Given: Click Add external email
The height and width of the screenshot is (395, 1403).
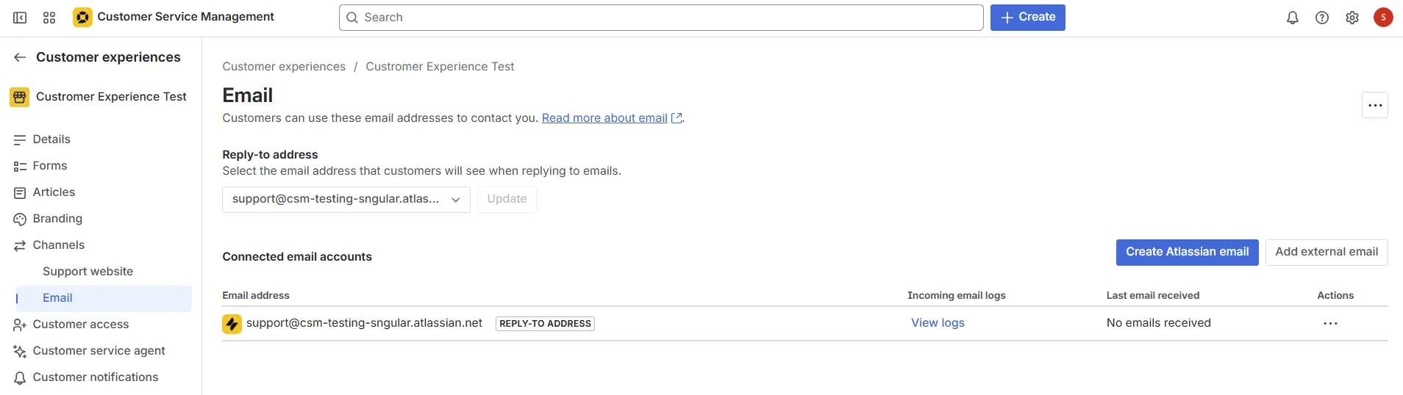Looking at the screenshot, I should click(1326, 252).
